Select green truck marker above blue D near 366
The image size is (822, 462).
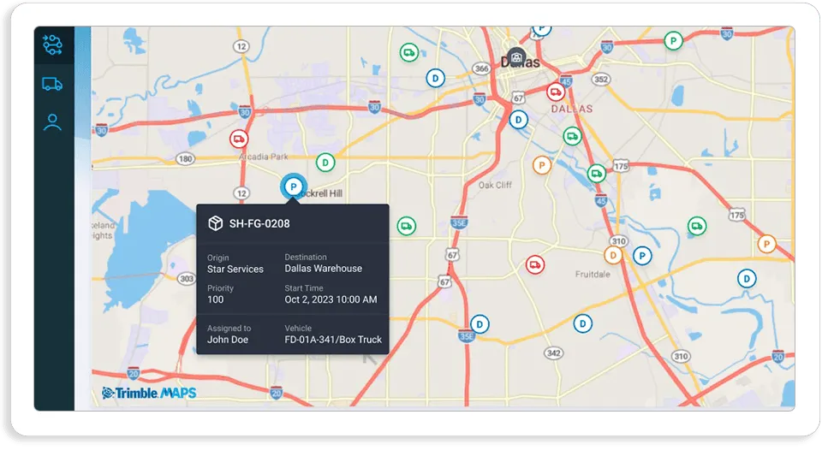[409, 53]
